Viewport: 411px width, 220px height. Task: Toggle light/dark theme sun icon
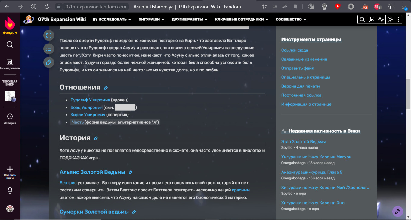pos(390,20)
